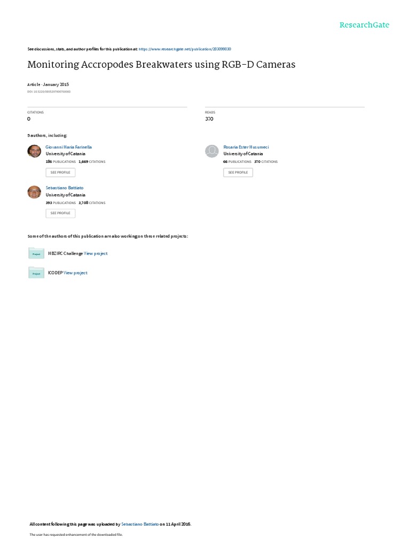Open View project link for MBZIRC Challenge
The width and height of the screenshot is (410, 547).
[96, 254]
